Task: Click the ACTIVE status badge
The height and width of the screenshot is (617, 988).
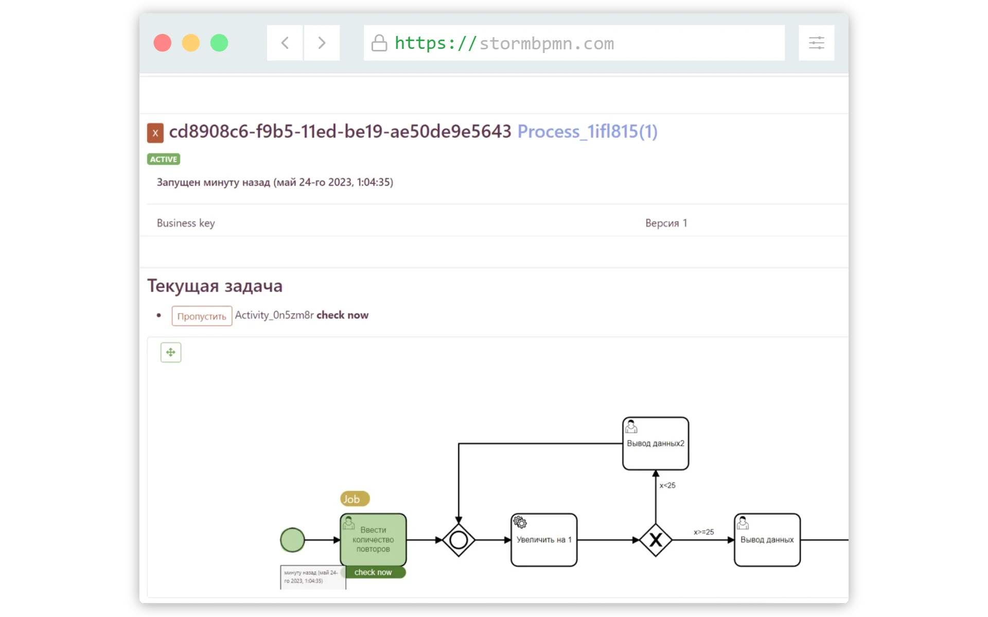Action: tap(164, 159)
